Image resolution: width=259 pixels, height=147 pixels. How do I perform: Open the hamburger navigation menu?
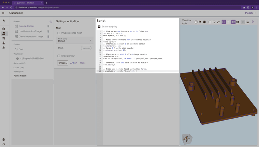[3, 13]
